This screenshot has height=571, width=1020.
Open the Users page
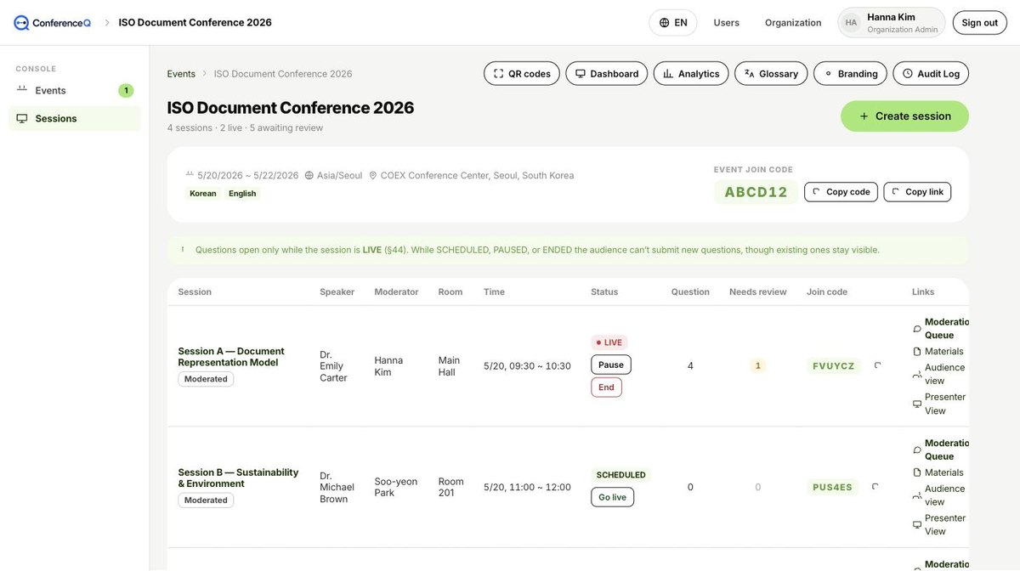coord(727,23)
